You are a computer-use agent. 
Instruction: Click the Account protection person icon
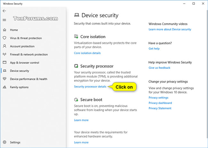(x=4, y=46)
